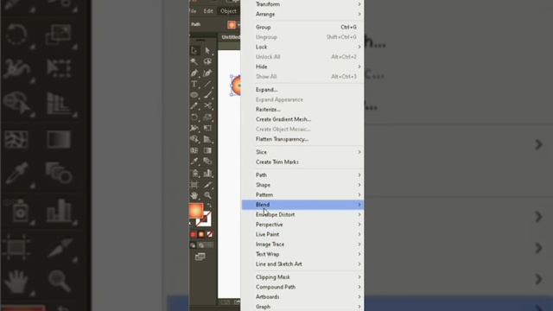Select the Mesh tool
The image size is (553, 311).
[194, 150]
